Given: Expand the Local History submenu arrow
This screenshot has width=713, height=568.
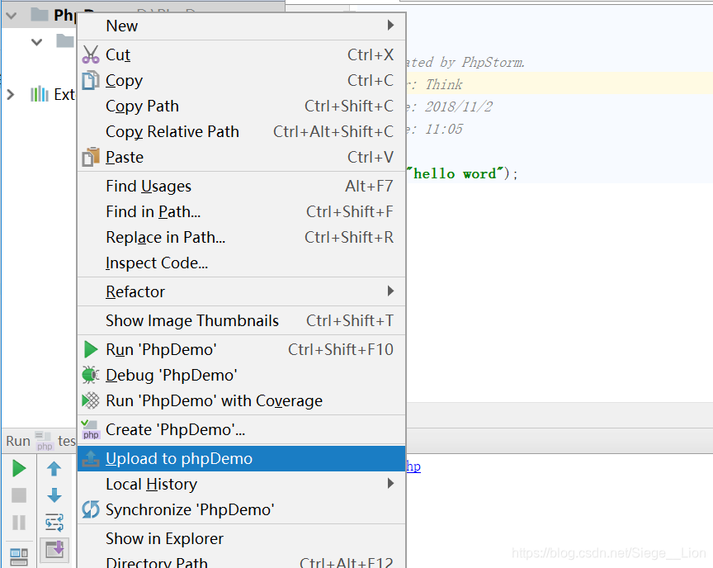Looking at the screenshot, I should (390, 483).
